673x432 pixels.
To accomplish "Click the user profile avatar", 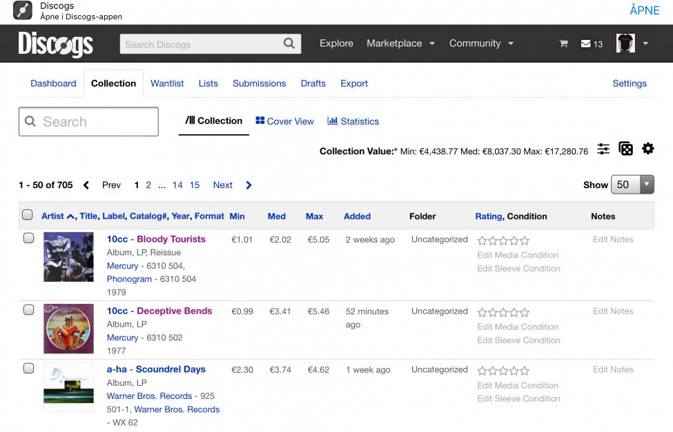I will click(x=625, y=43).
